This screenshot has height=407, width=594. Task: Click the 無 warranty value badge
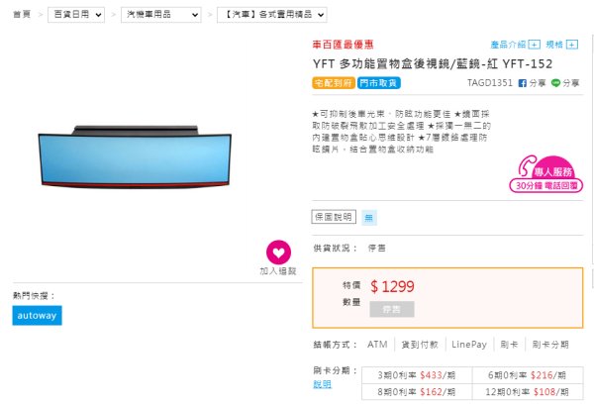click(368, 217)
